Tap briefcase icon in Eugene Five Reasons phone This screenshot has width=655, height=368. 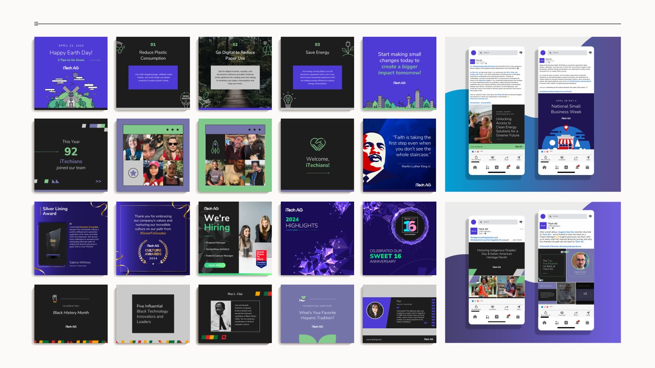[587, 323]
